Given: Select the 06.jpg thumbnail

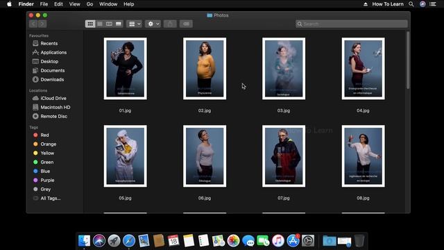Looking at the screenshot, I should [205, 156].
